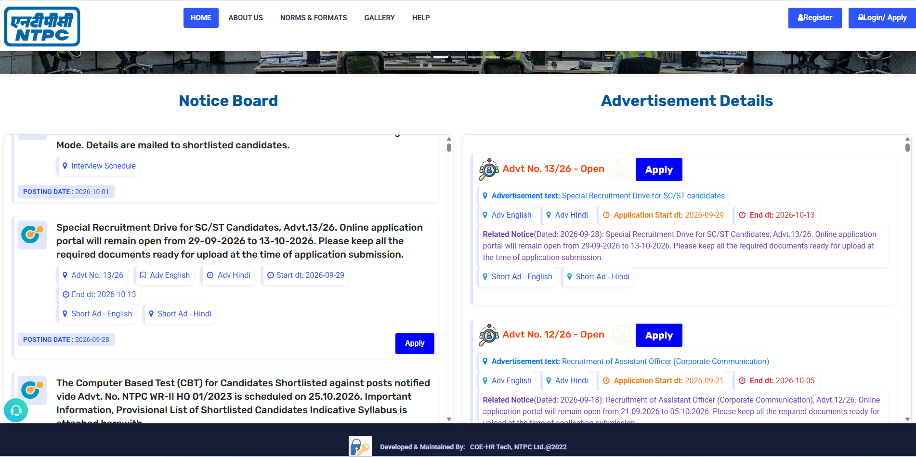Image resolution: width=916 pixels, height=457 pixels.
Task: Click POSTING DATE : 2026-09-28 label
Action: pyautogui.click(x=66, y=339)
